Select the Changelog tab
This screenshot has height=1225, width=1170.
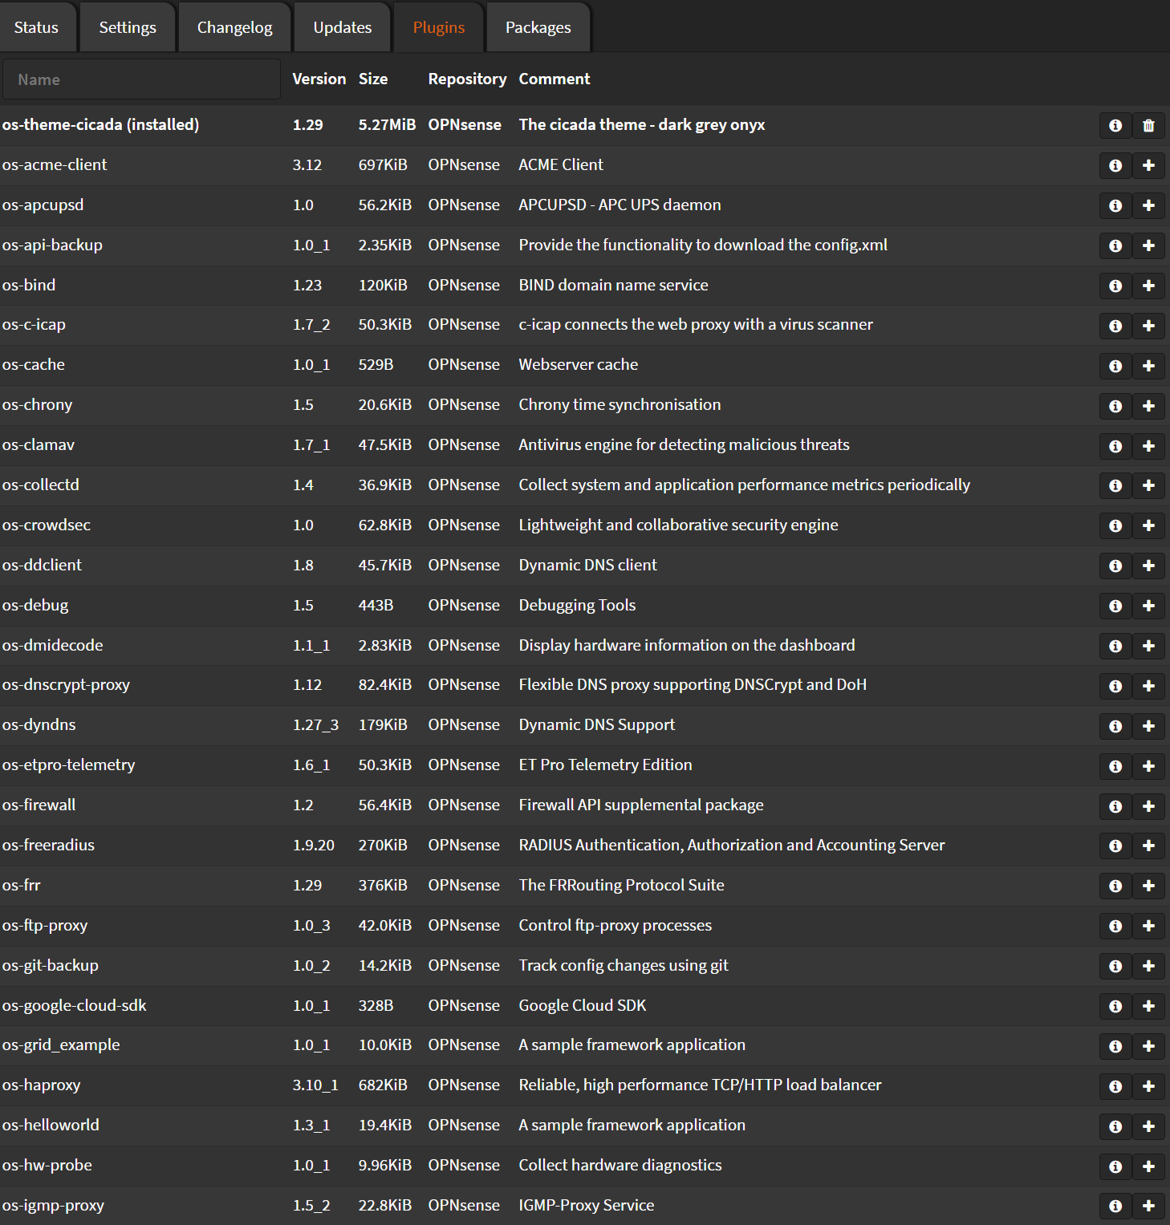pos(234,27)
